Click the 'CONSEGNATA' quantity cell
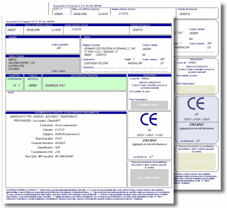 tap(14, 83)
